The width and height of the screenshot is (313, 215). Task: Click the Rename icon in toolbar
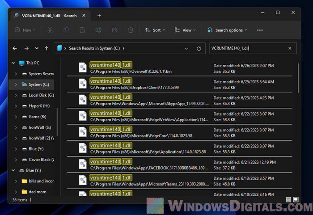[x=98, y=30]
